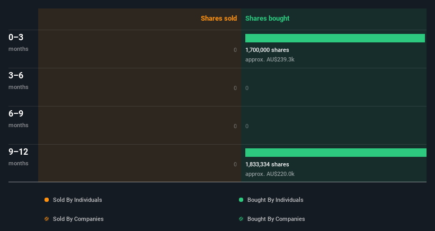Click the approx. AU$239.3k amount
The width and height of the screenshot is (435, 231).
click(270, 60)
